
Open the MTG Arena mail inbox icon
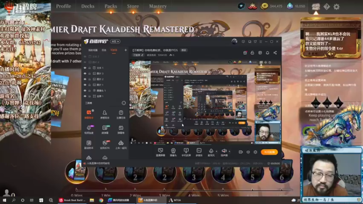[x=316, y=7]
